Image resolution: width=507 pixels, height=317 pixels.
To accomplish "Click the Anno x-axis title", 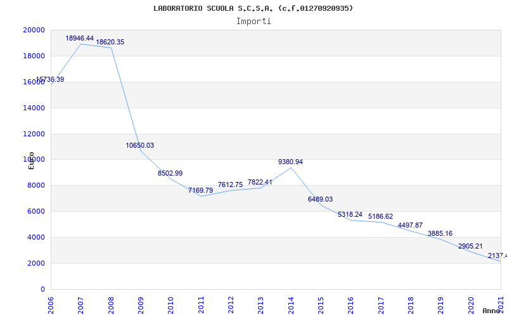I will pyautogui.click(x=491, y=311).
